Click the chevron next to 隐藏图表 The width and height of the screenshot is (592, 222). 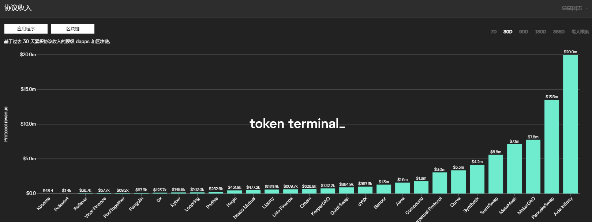587,8
